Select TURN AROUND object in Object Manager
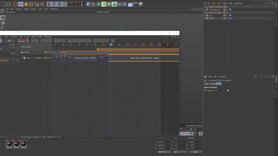278x156 pixels. 214,10
